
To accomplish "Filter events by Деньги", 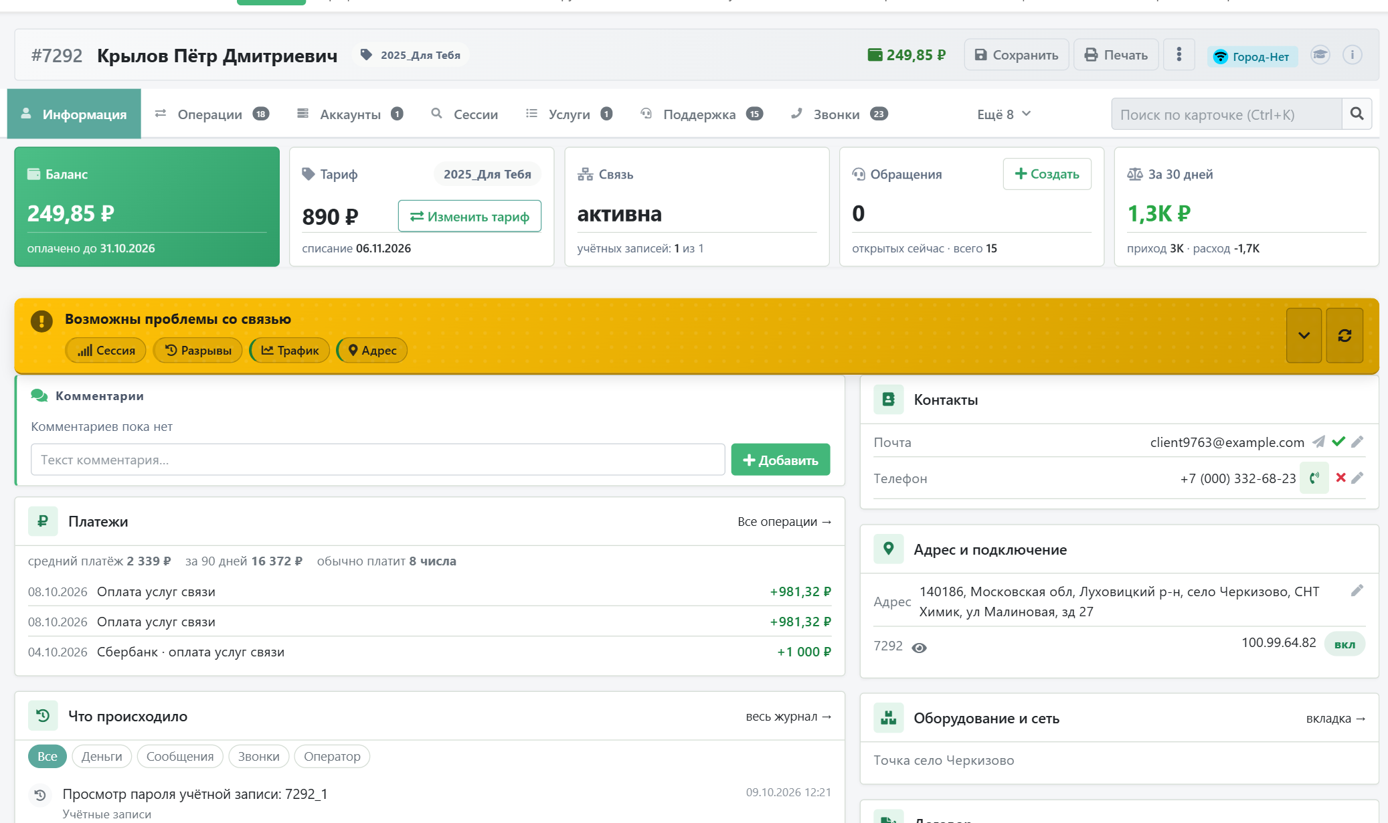I will [102, 756].
